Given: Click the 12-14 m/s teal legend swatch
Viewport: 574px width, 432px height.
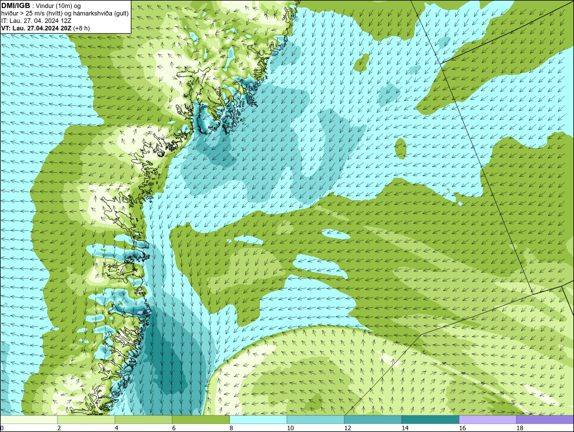Looking at the screenshot, I should pos(373,419).
